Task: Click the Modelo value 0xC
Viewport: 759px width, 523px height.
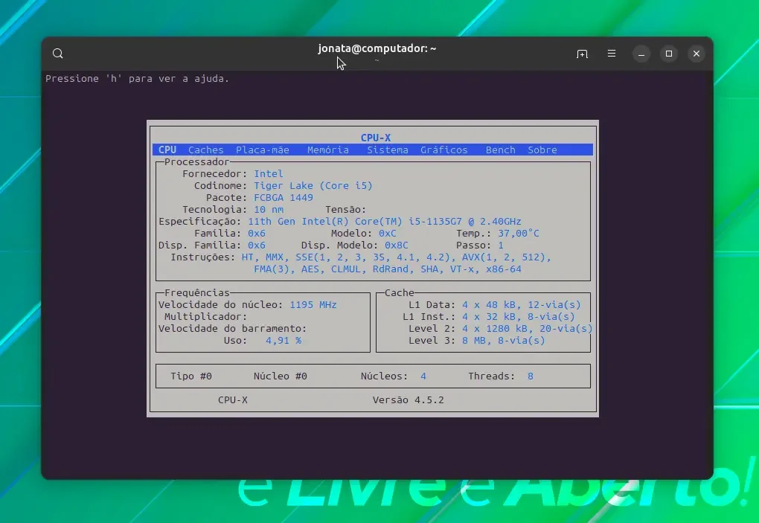Action: click(x=387, y=233)
